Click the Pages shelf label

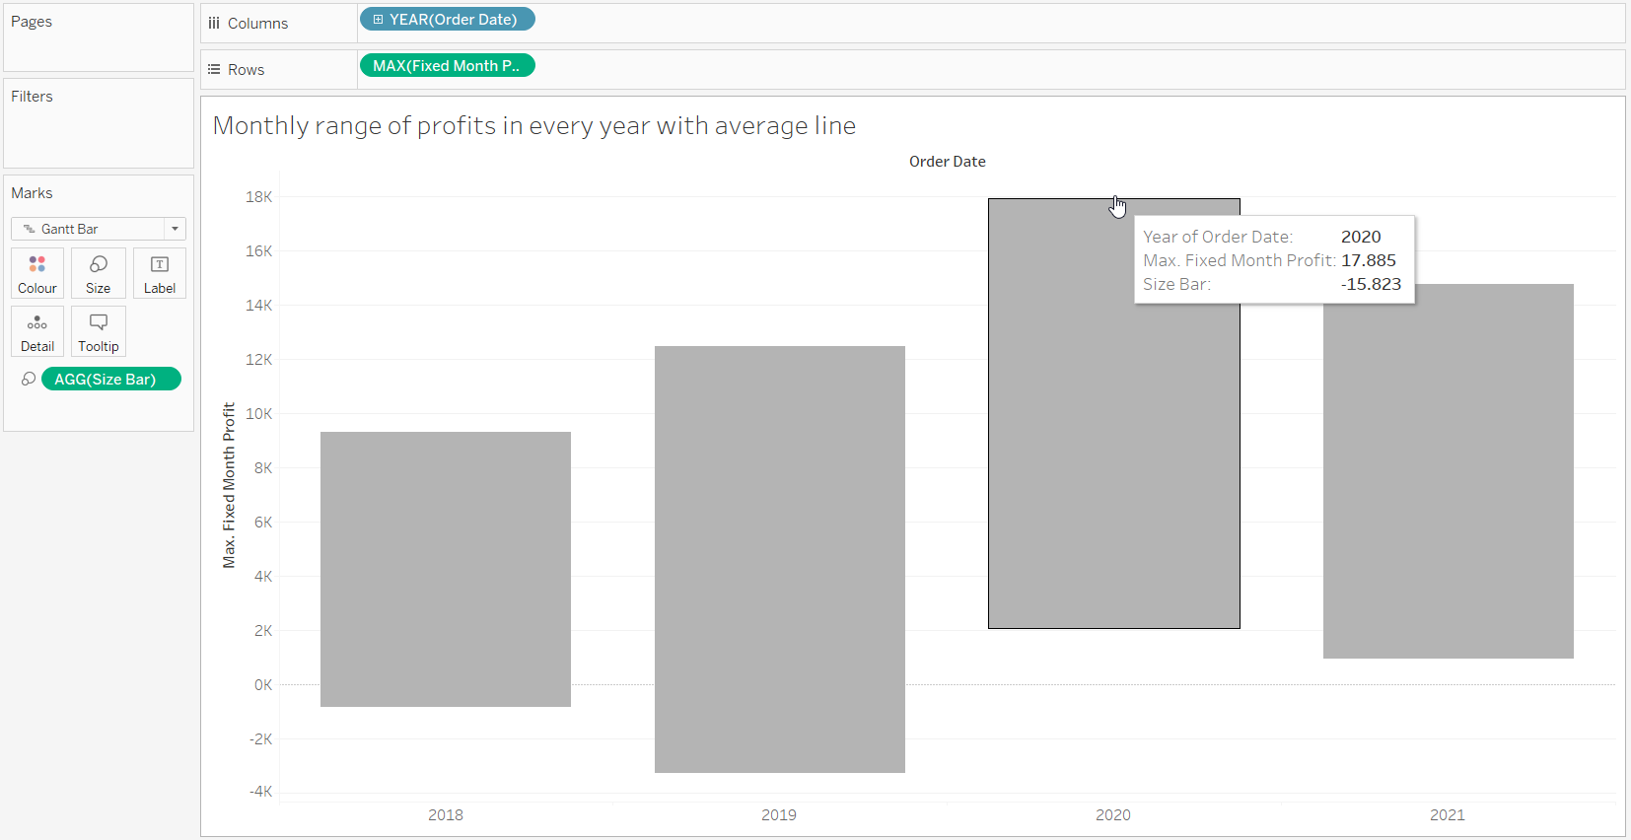coord(32,21)
